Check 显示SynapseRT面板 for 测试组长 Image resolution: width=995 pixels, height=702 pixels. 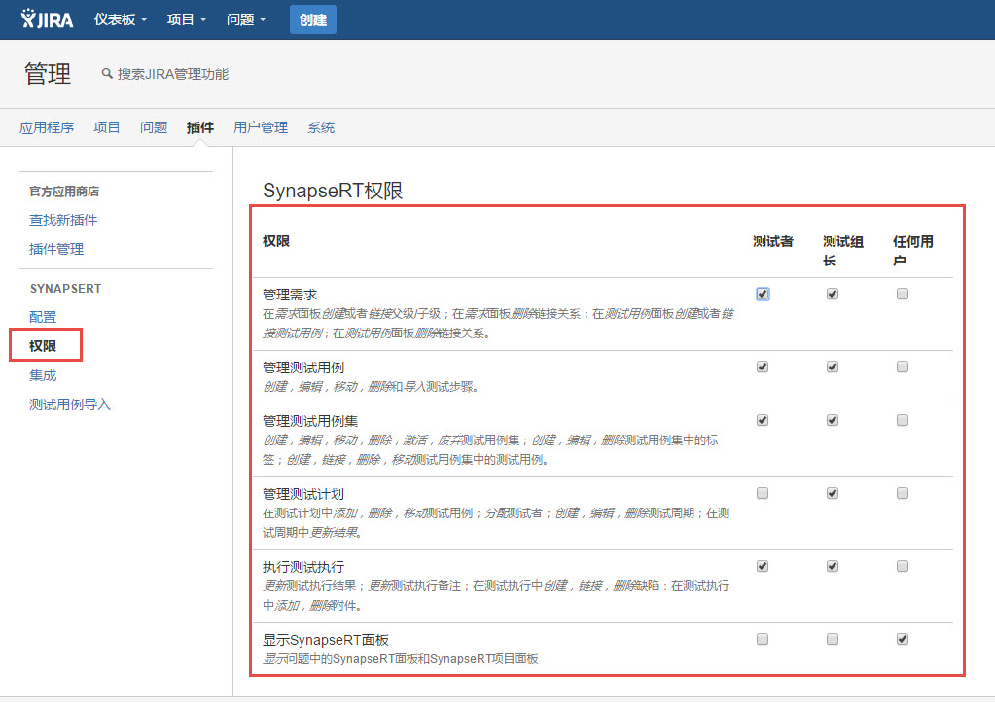coord(833,639)
